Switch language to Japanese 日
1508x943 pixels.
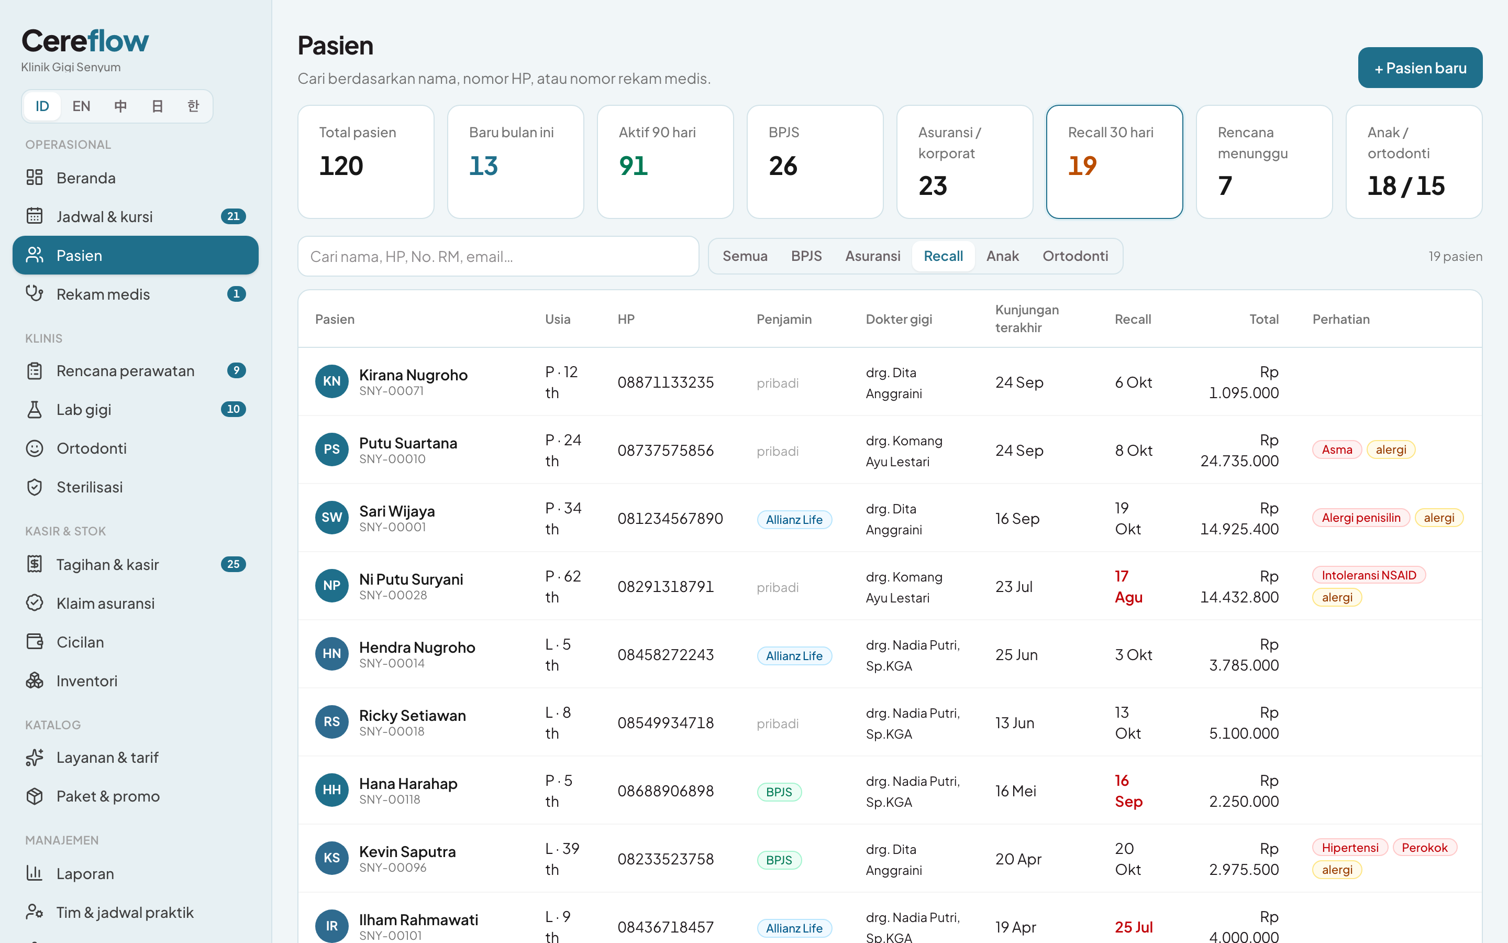pyautogui.click(x=157, y=106)
